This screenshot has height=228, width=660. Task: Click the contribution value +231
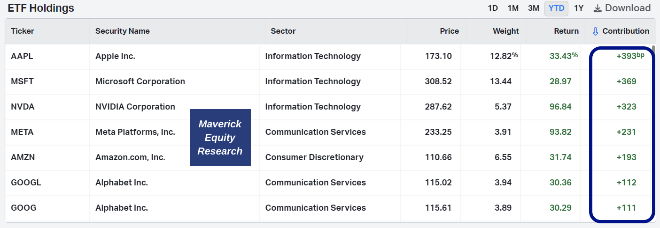click(626, 132)
